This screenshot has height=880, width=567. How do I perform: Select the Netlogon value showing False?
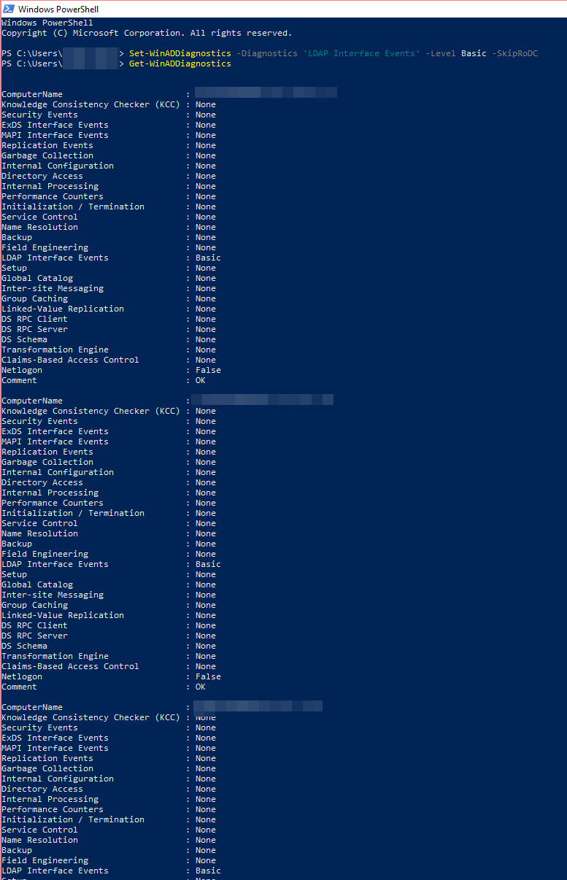tap(208, 370)
